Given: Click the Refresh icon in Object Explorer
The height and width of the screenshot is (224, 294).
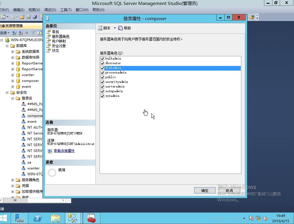Looking at the screenshot, I should pyautogui.click(x=39, y=33).
